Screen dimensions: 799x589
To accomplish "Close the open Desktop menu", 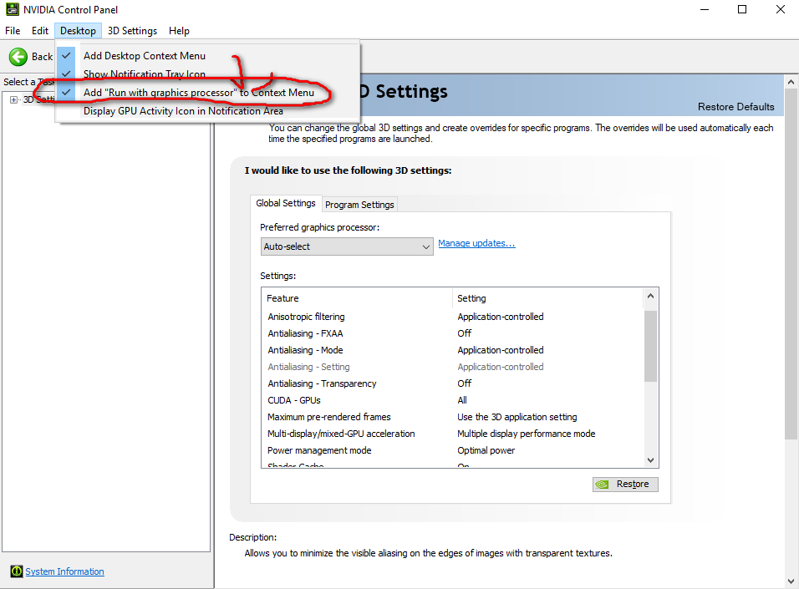I will pyautogui.click(x=78, y=31).
